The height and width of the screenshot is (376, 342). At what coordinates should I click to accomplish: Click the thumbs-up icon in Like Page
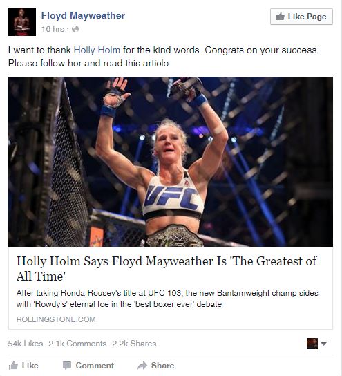coord(280,17)
